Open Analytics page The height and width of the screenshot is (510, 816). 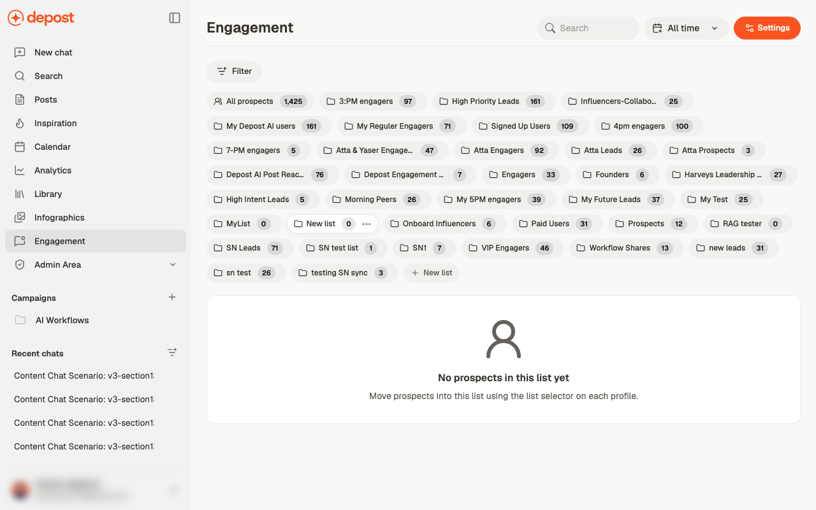pyautogui.click(x=96, y=170)
